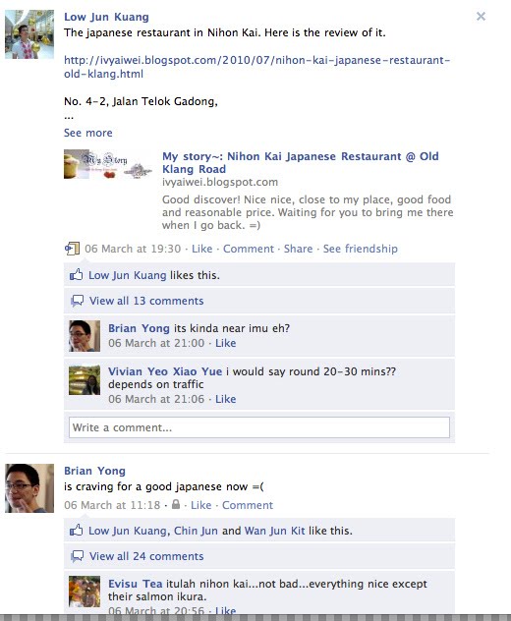Click the Write a comment field
The height and width of the screenshot is (621, 511).
pyautogui.click(x=259, y=427)
